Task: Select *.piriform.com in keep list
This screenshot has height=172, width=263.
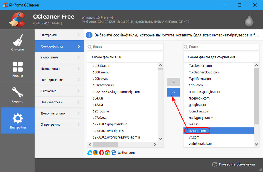Action: pyautogui.click(x=219, y=79)
